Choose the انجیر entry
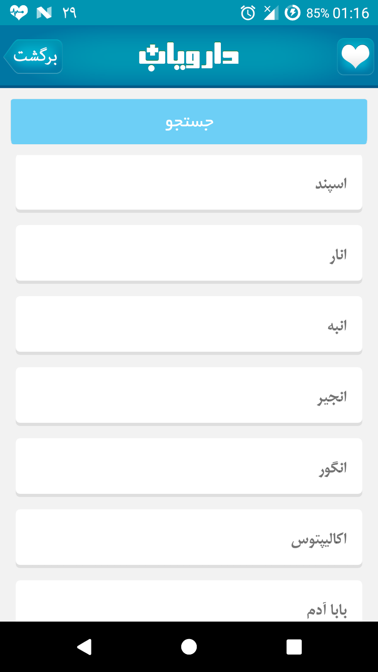The image size is (378, 672). tap(189, 395)
